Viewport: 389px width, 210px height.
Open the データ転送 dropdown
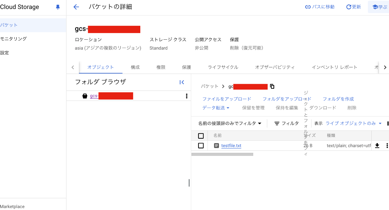[x=216, y=108]
